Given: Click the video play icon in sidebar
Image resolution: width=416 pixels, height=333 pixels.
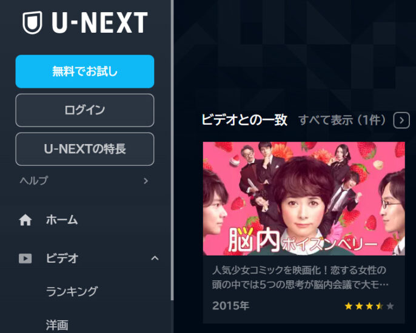Looking at the screenshot, I should click(x=25, y=259).
